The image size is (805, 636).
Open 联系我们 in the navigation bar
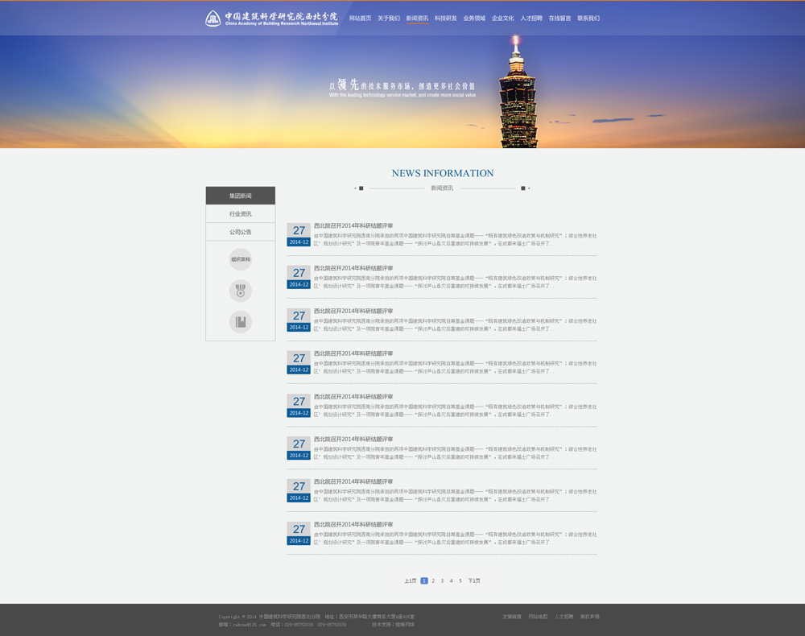click(588, 19)
